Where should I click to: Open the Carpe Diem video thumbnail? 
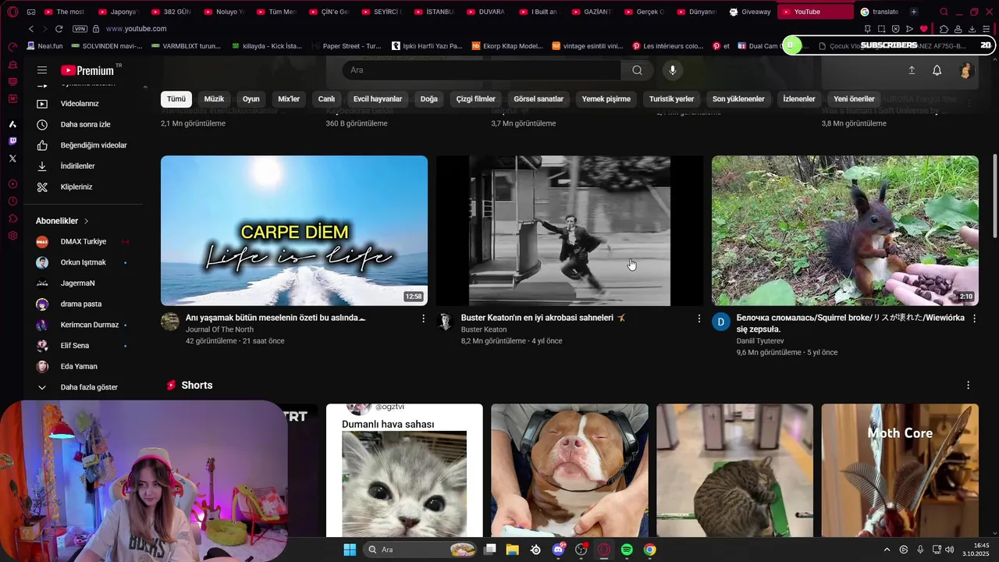294,230
